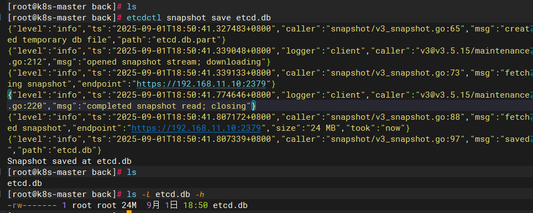533x213 pixels.
Task: Click the "1日" day text
Action: 171,205
